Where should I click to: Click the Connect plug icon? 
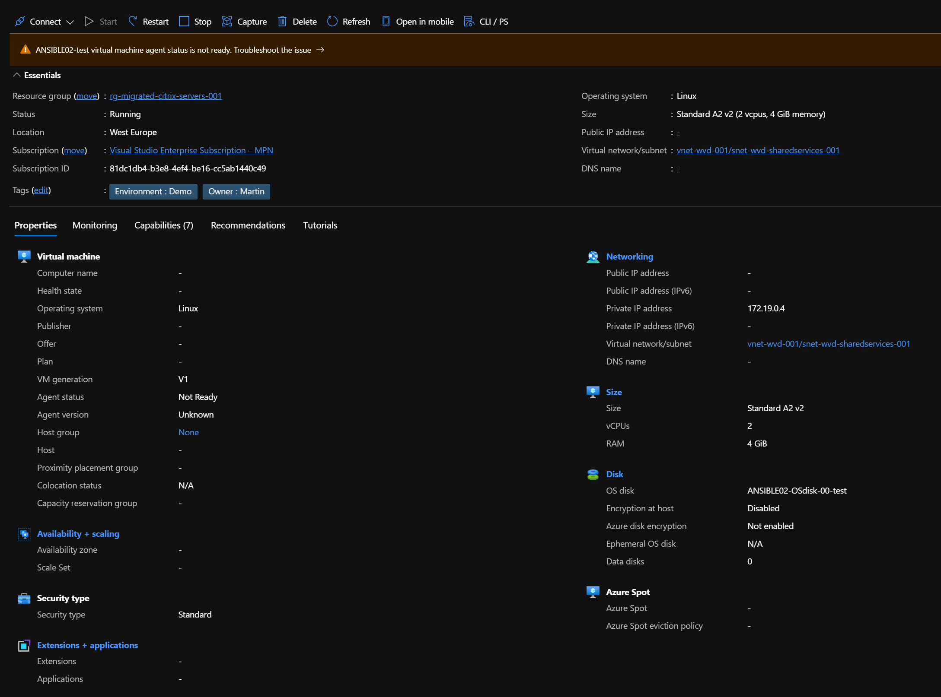(x=20, y=22)
